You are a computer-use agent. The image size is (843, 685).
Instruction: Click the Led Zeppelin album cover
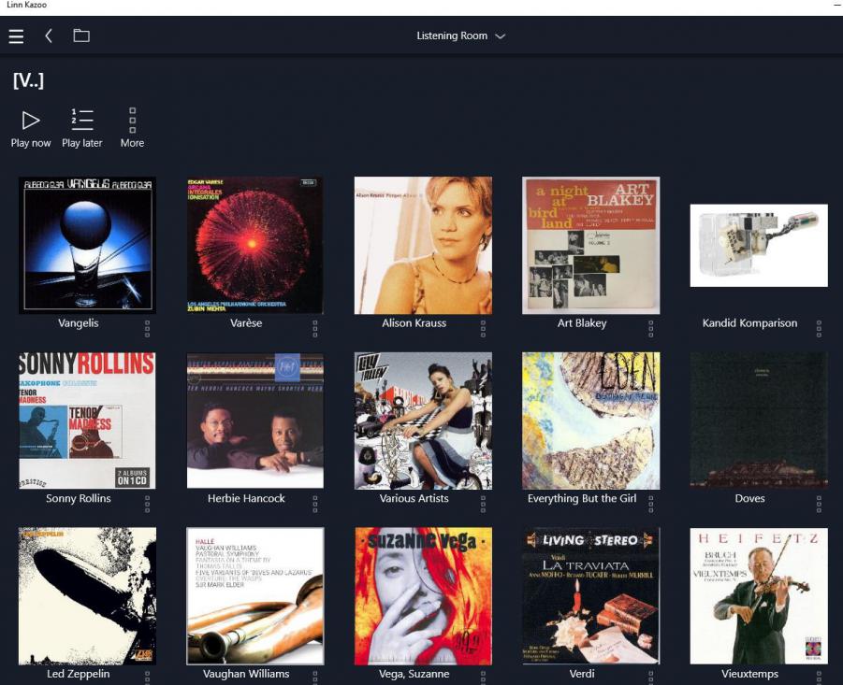[x=87, y=595]
